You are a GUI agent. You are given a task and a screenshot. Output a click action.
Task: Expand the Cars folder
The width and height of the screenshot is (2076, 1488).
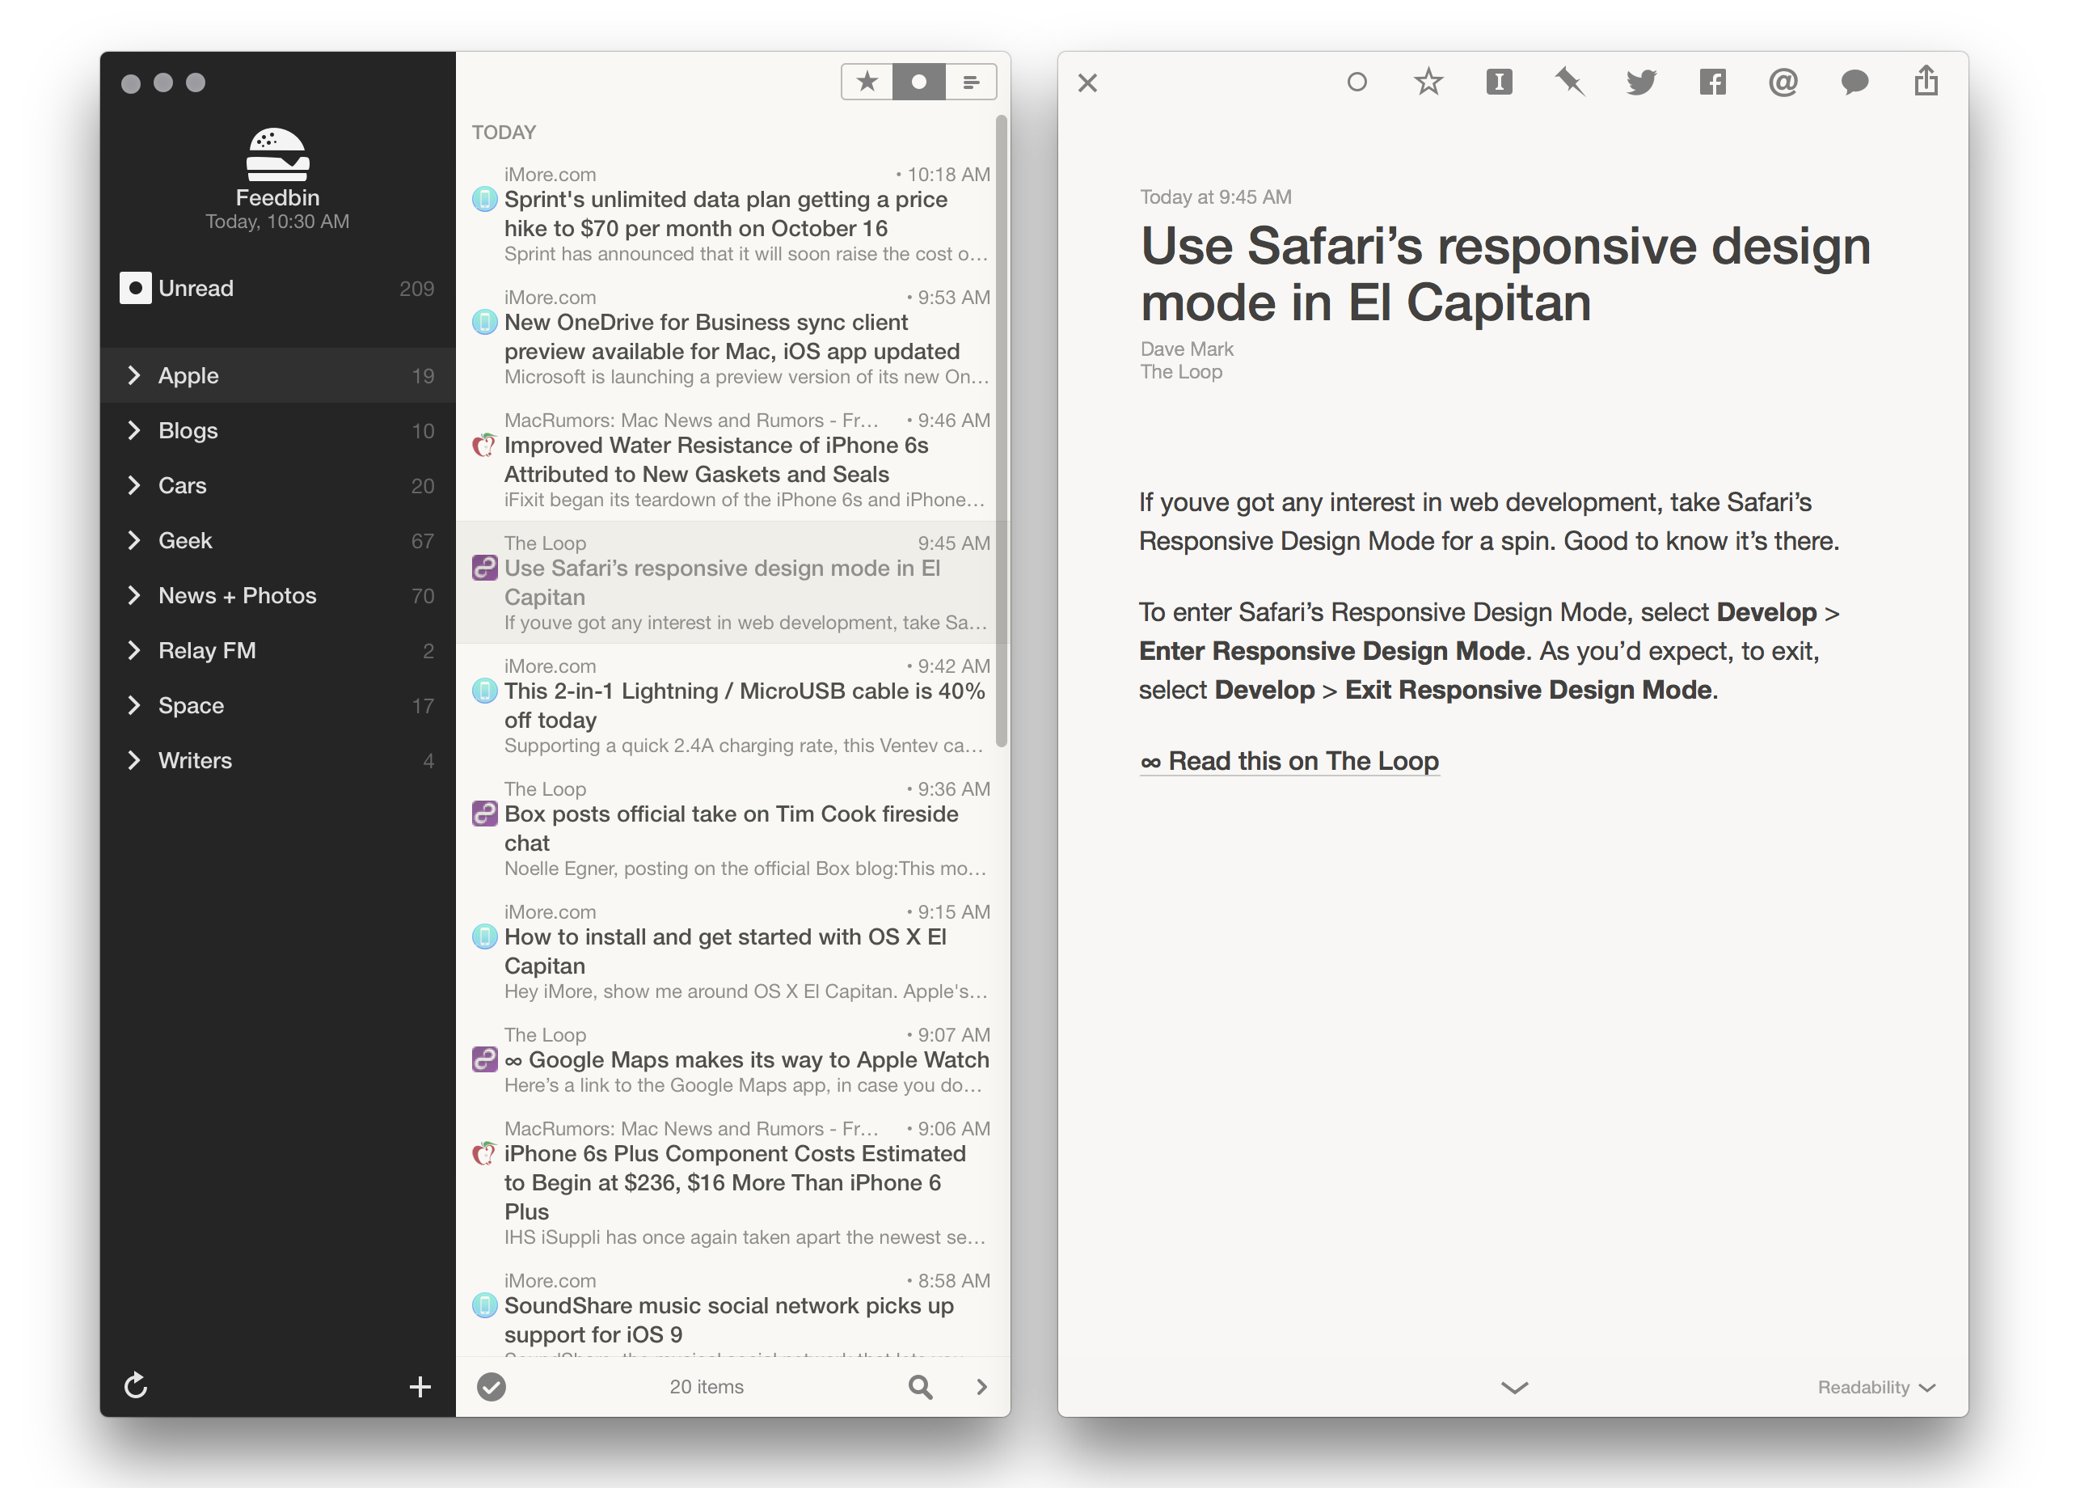pos(133,485)
